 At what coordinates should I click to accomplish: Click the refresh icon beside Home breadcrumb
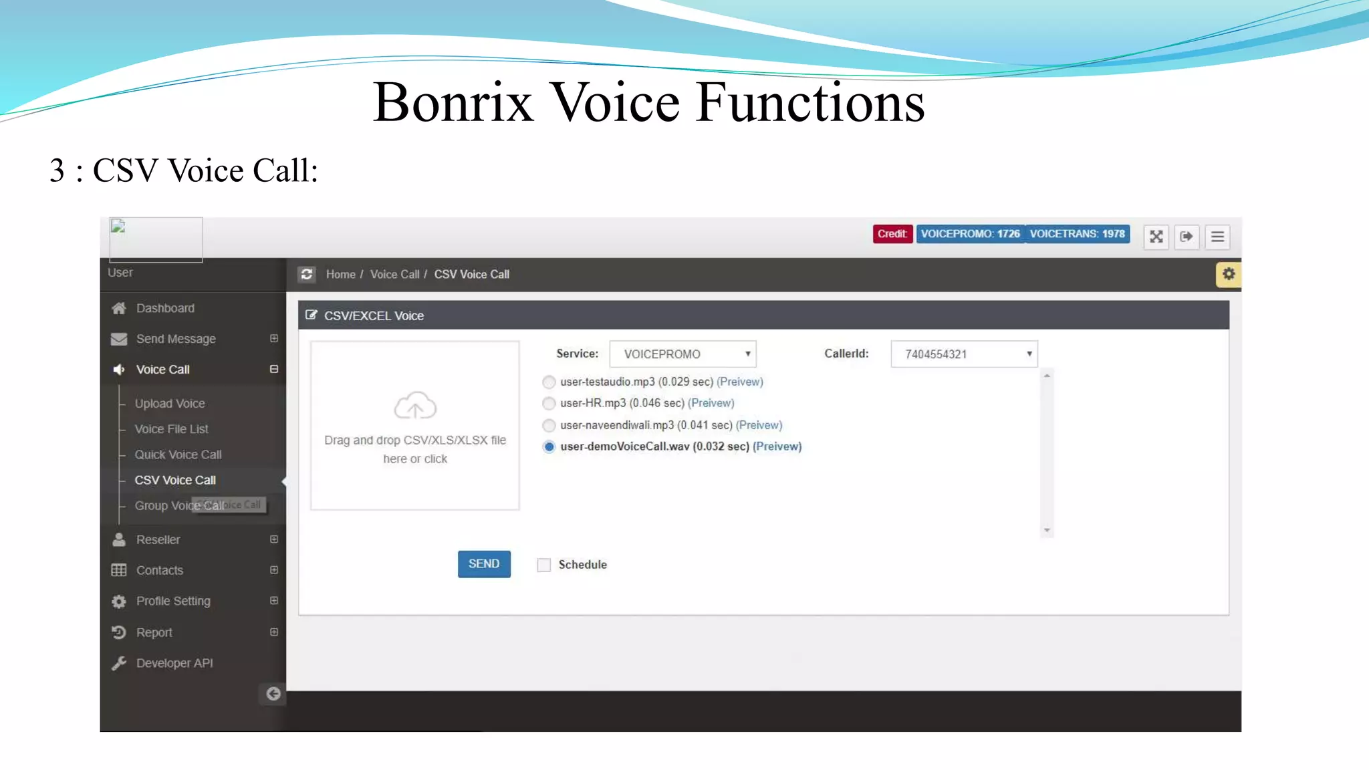point(307,274)
